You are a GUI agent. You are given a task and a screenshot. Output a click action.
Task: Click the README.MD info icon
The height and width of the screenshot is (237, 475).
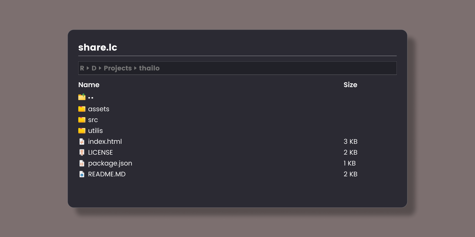82,174
